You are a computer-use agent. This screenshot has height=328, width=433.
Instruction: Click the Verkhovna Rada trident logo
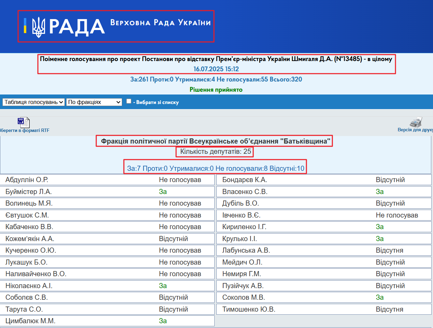tap(39, 27)
